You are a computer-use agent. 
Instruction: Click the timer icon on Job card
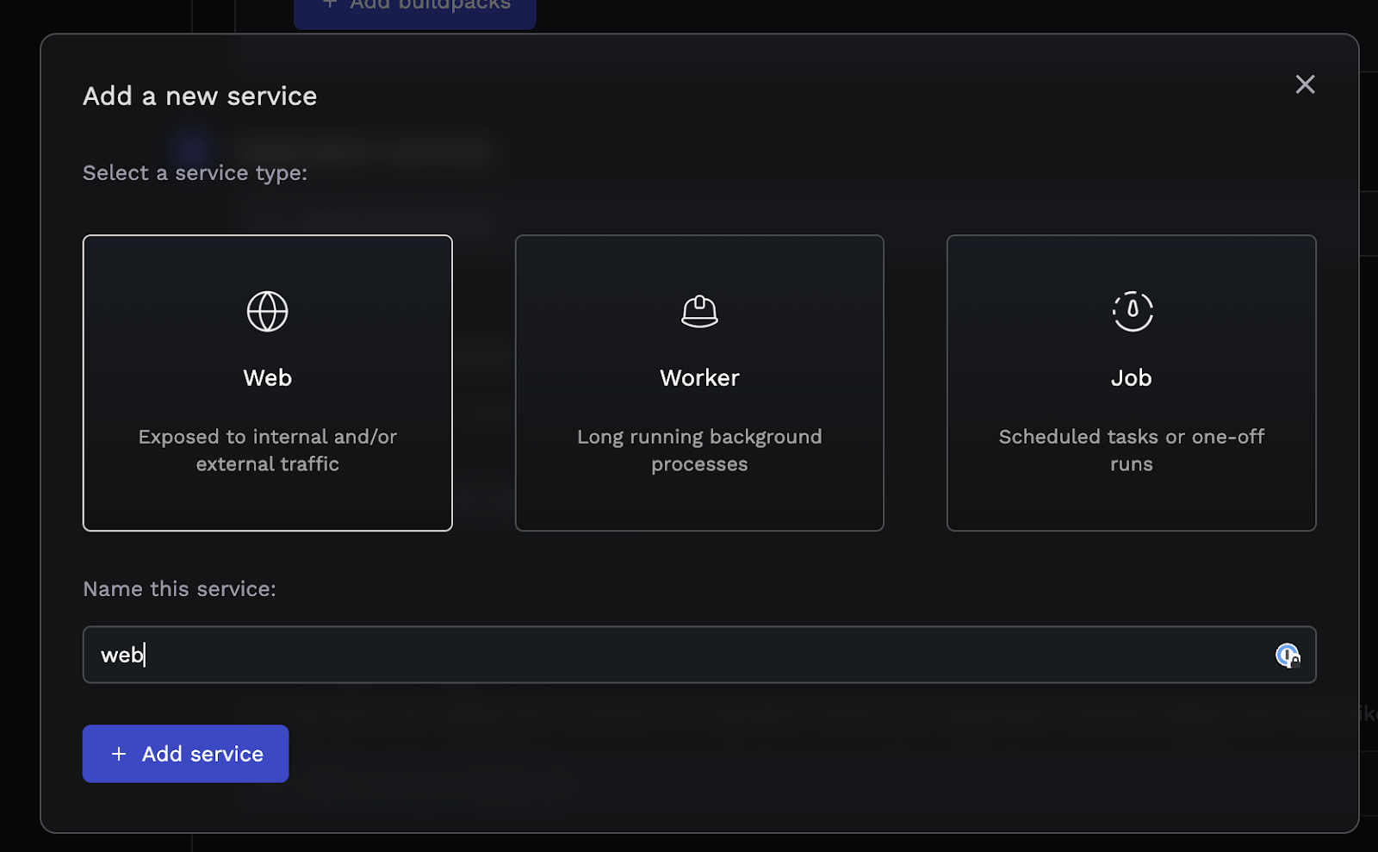(1132, 311)
